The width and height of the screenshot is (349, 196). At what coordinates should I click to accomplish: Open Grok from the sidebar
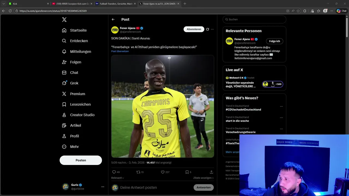pos(70,83)
